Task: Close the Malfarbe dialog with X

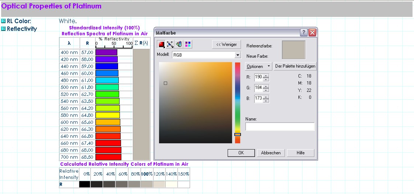Action: 312,33
